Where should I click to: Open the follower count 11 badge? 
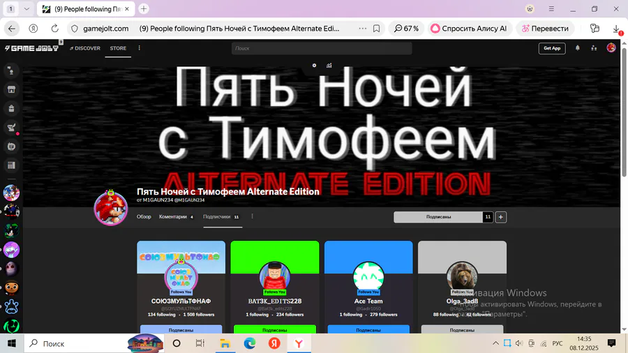(x=488, y=217)
